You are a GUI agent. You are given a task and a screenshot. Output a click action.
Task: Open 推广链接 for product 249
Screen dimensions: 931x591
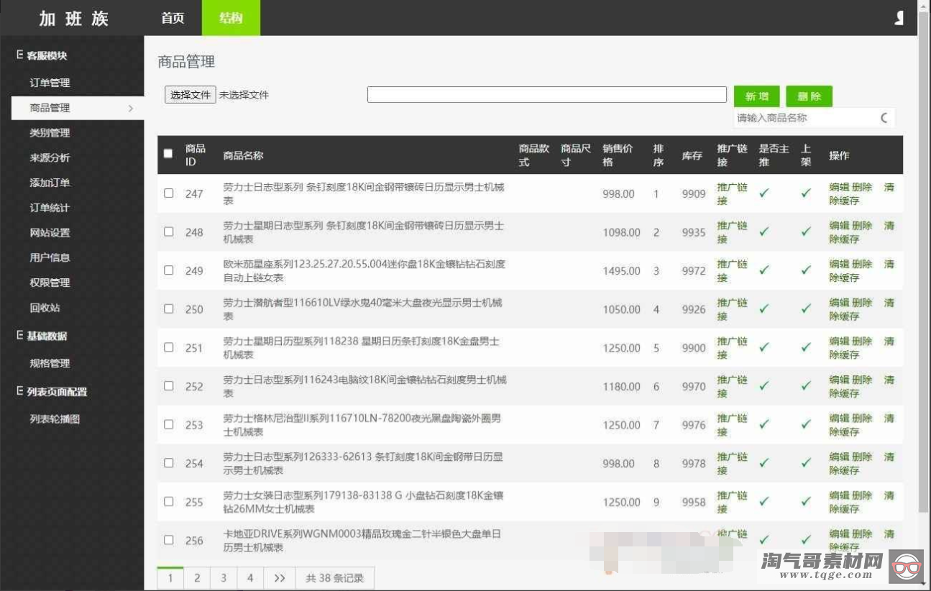(x=732, y=271)
